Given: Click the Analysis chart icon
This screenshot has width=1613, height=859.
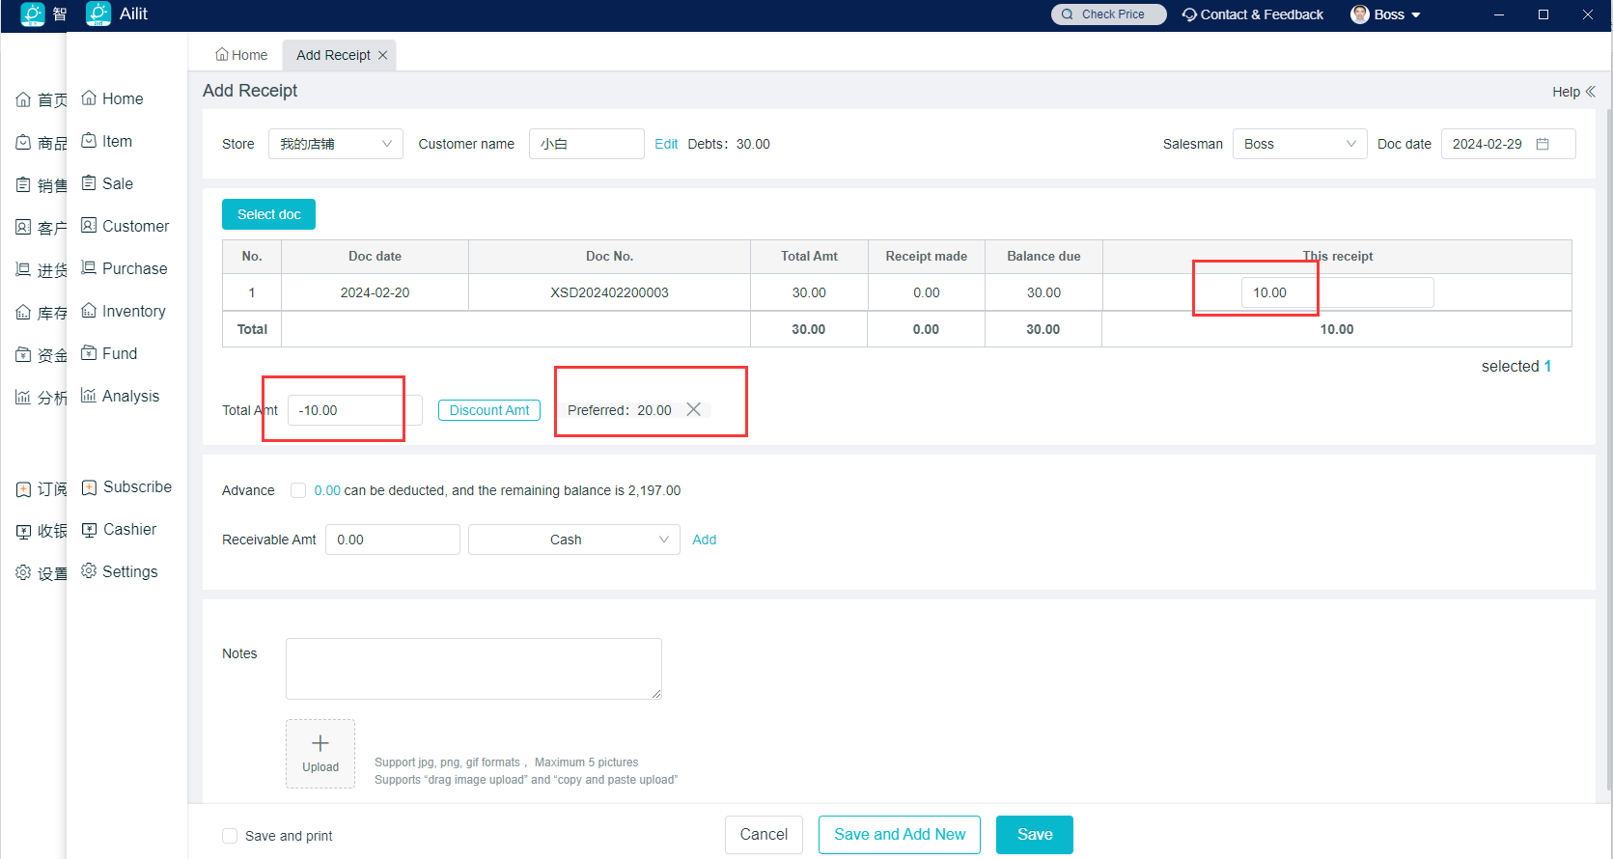Looking at the screenshot, I should [x=89, y=396].
